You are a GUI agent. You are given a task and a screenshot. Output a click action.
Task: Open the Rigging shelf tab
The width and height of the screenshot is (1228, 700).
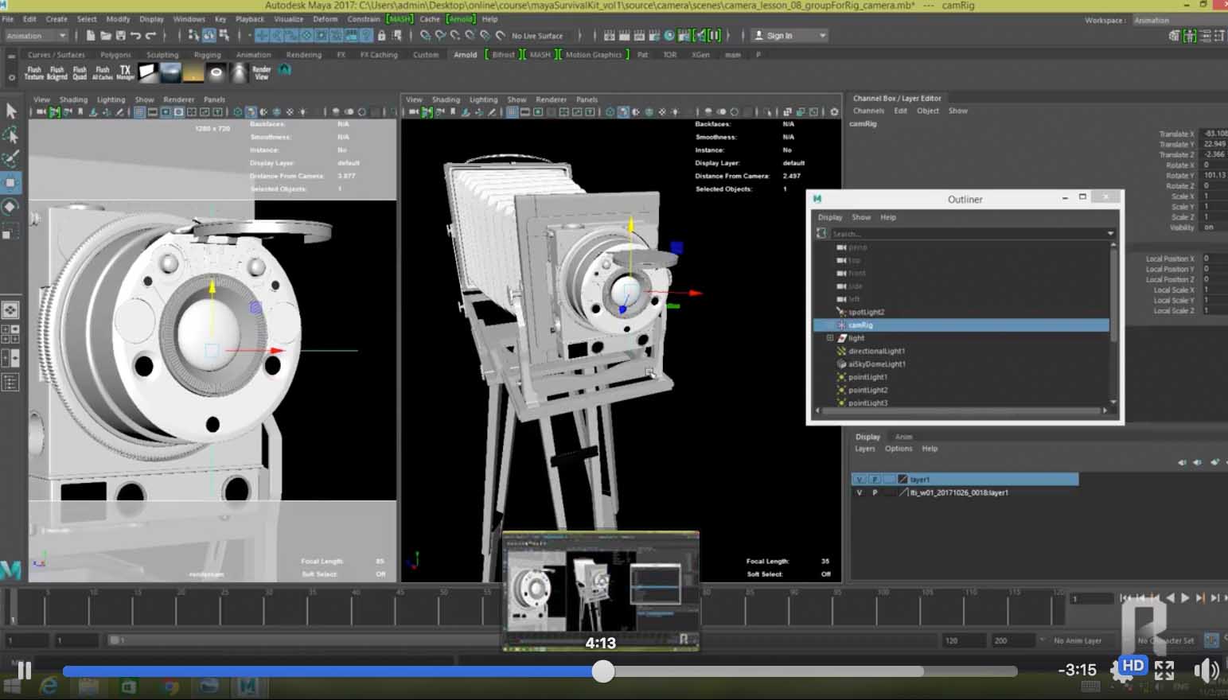(207, 55)
